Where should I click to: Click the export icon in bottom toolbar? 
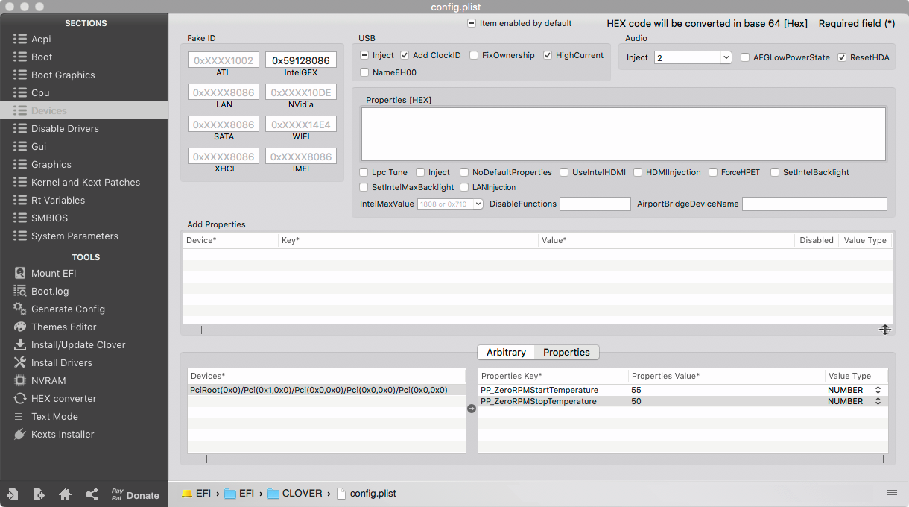click(39, 494)
